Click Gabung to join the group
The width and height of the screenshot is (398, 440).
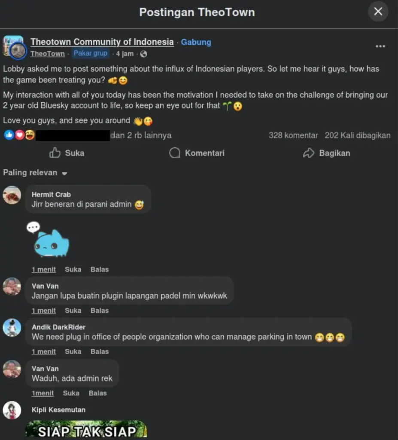tap(196, 42)
